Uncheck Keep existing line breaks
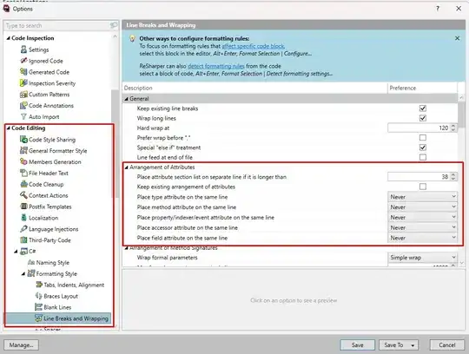 coord(423,108)
